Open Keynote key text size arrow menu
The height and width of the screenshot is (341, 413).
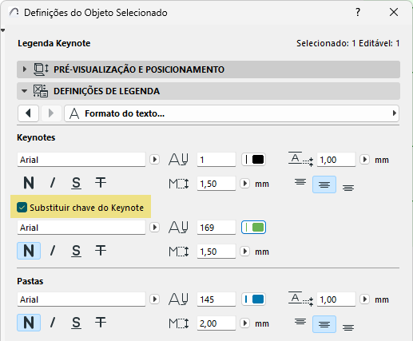pyautogui.click(x=244, y=252)
